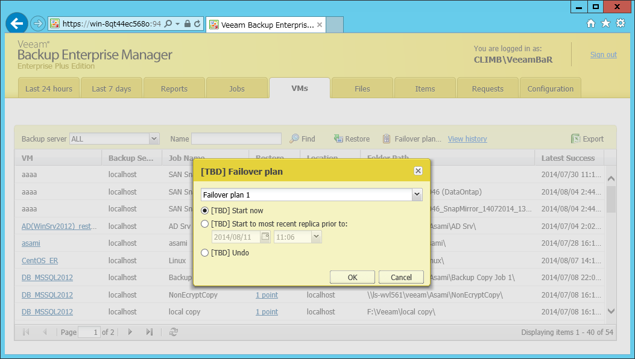
Task: Switch to the Last 7 days tab
Action: (x=112, y=89)
